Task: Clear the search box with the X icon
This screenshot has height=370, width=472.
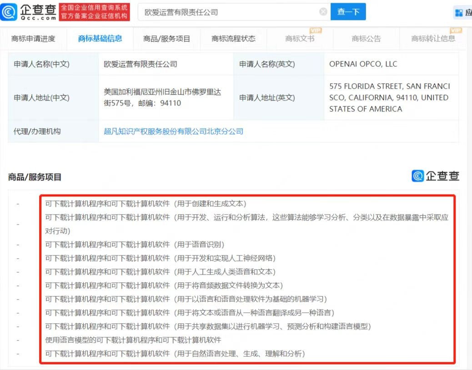Action: 323,12
